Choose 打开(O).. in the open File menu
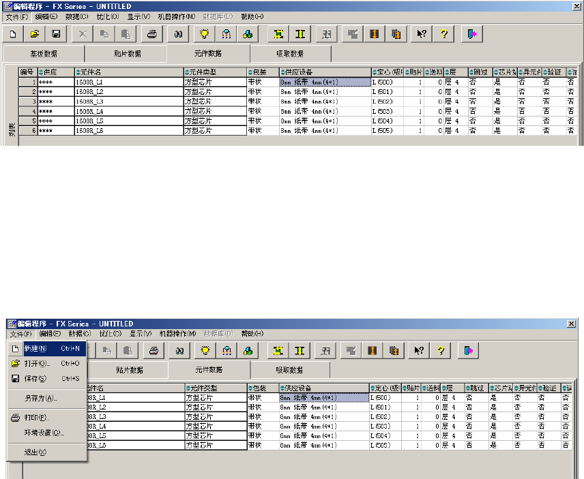This screenshot has width=584, height=479. [47, 363]
